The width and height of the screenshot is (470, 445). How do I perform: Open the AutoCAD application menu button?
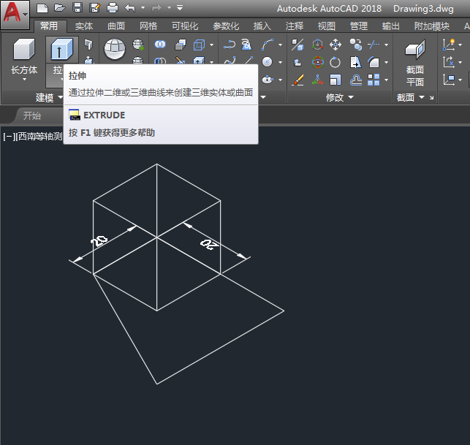15,14
